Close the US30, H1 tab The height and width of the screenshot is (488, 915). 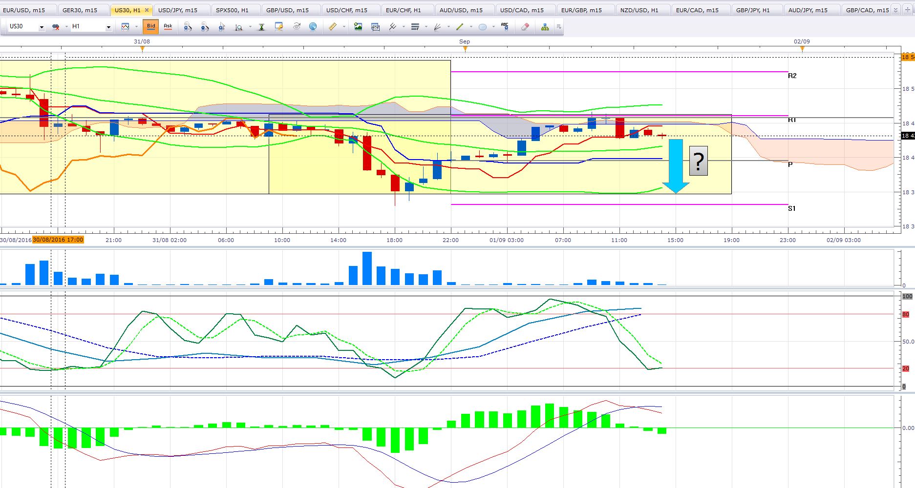click(x=147, y=10)
